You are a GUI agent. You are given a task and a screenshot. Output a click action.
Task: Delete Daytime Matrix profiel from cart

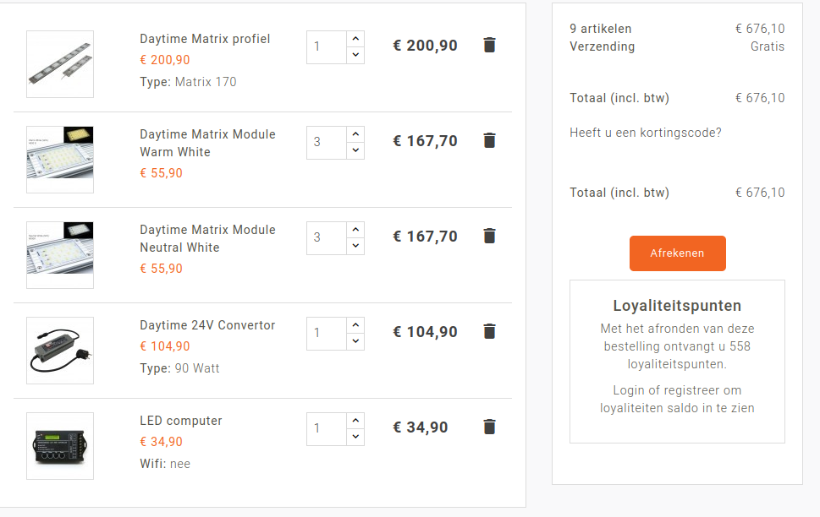489,46
